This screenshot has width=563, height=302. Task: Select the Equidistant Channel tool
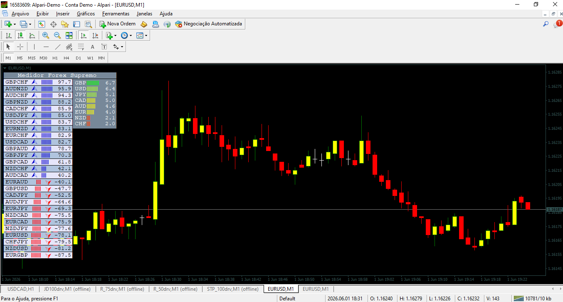click(69, 47)
